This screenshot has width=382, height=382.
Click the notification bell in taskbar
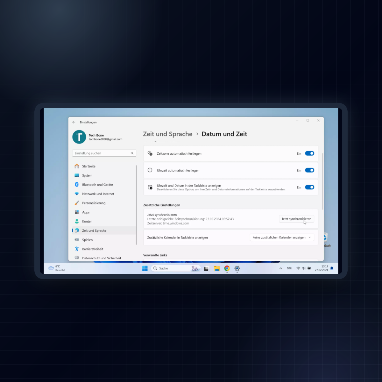point(332,268)
